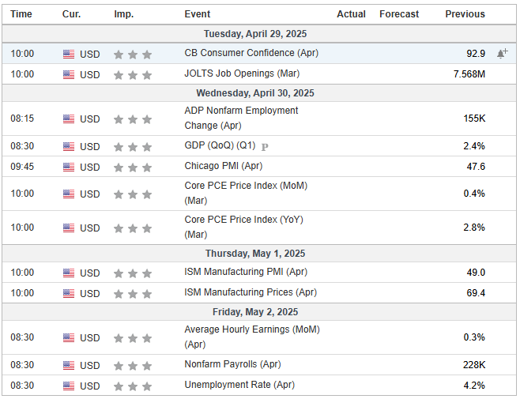
Task: Click the importance stars for Chicago PMI
Action: tap(133, 168)
